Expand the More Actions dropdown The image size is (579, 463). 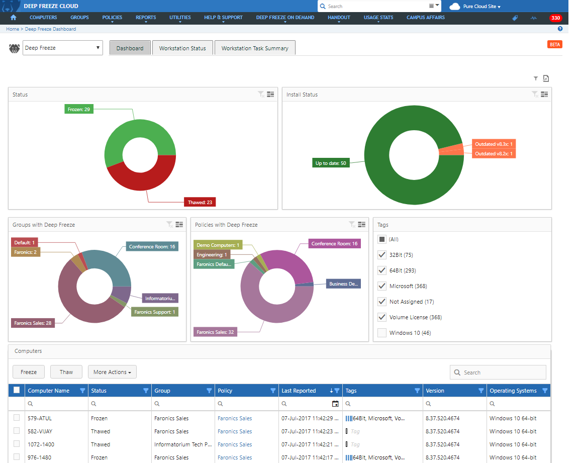coord(112,372)
